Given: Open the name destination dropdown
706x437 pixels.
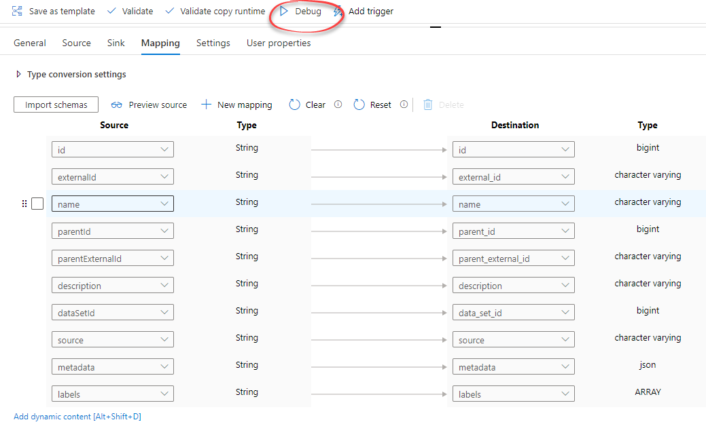Looking at the screenshot, I should [514, 204].
